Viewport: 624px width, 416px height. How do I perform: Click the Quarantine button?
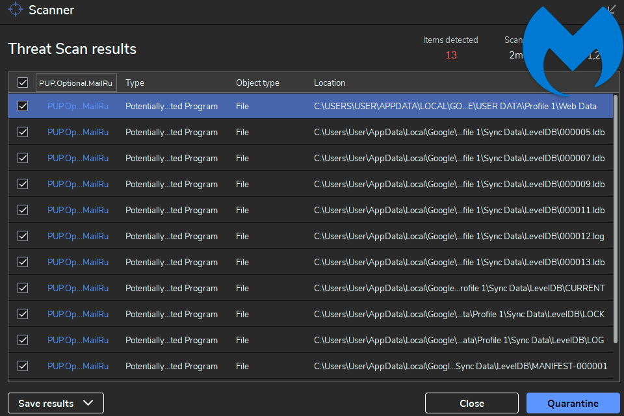(573, 403)
